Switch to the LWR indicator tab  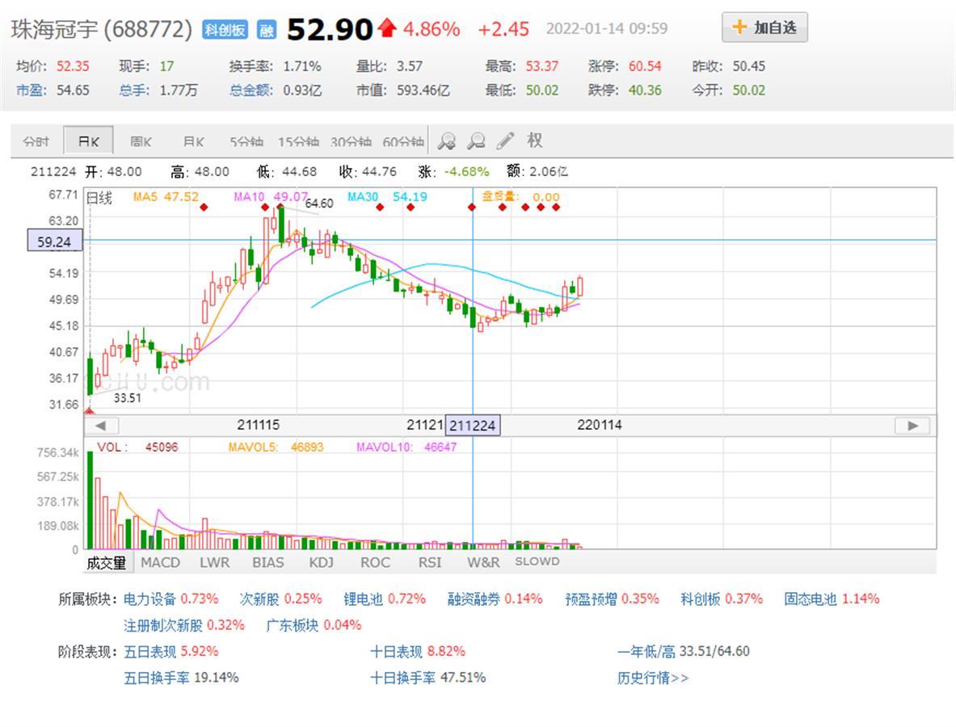tap(215, 562)
